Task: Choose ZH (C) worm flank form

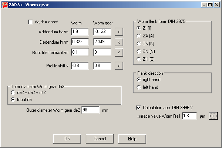Action: [139, 59]
